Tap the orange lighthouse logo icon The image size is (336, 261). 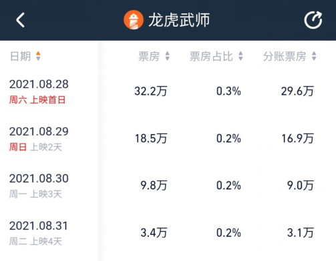tap(134, 20)
